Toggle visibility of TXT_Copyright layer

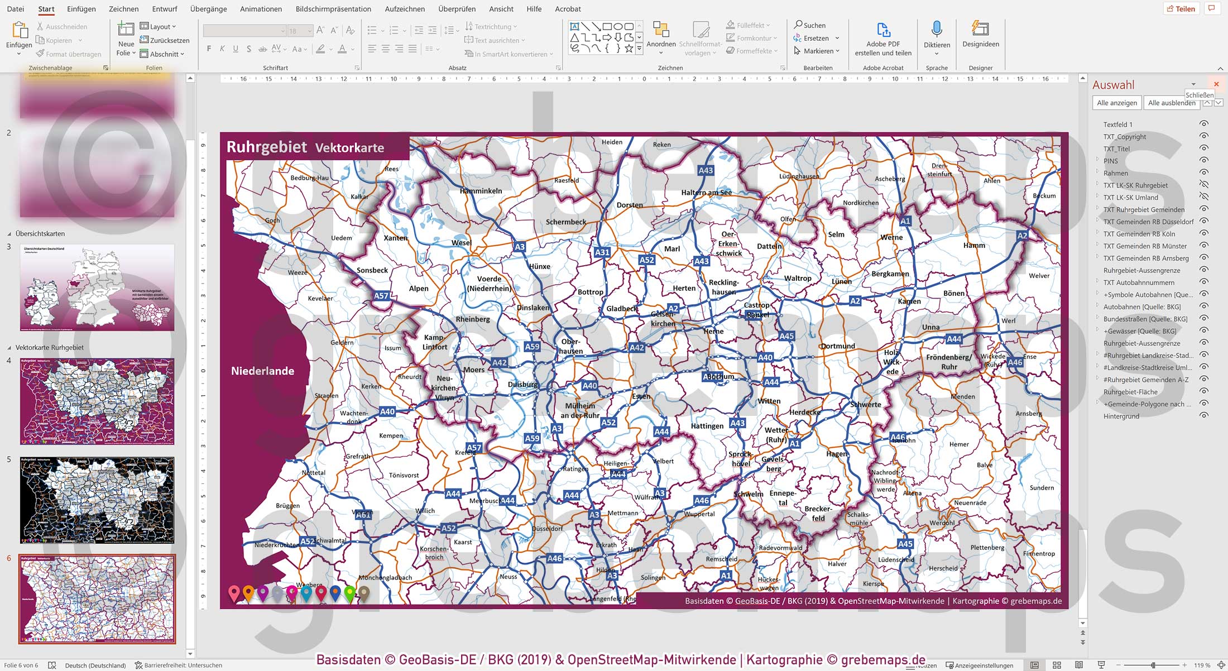[x=1205, y=137]
